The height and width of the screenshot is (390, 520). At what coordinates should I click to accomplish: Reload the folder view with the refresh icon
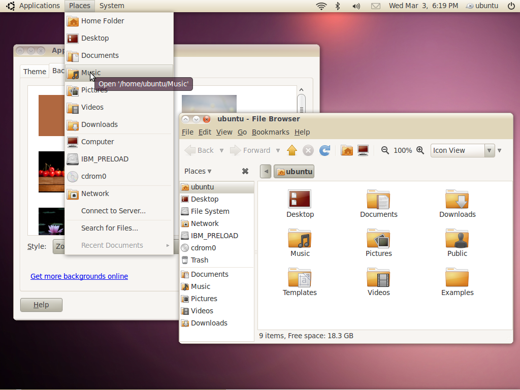coord(324,150)
